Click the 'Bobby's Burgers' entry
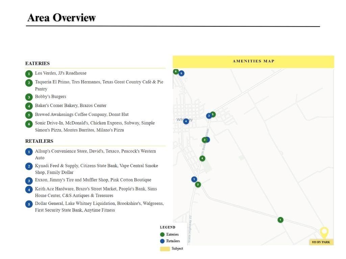This screenshot has width=346, height=259. (x=51, y=96)
